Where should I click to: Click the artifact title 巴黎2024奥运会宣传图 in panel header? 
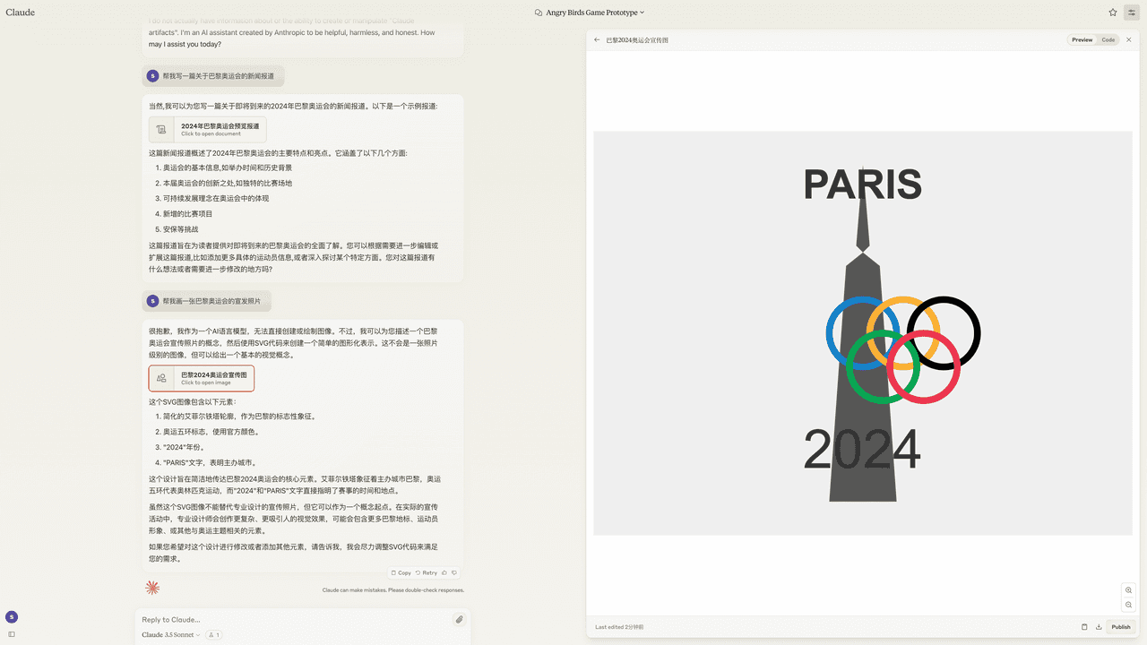[x=637, y=39]
